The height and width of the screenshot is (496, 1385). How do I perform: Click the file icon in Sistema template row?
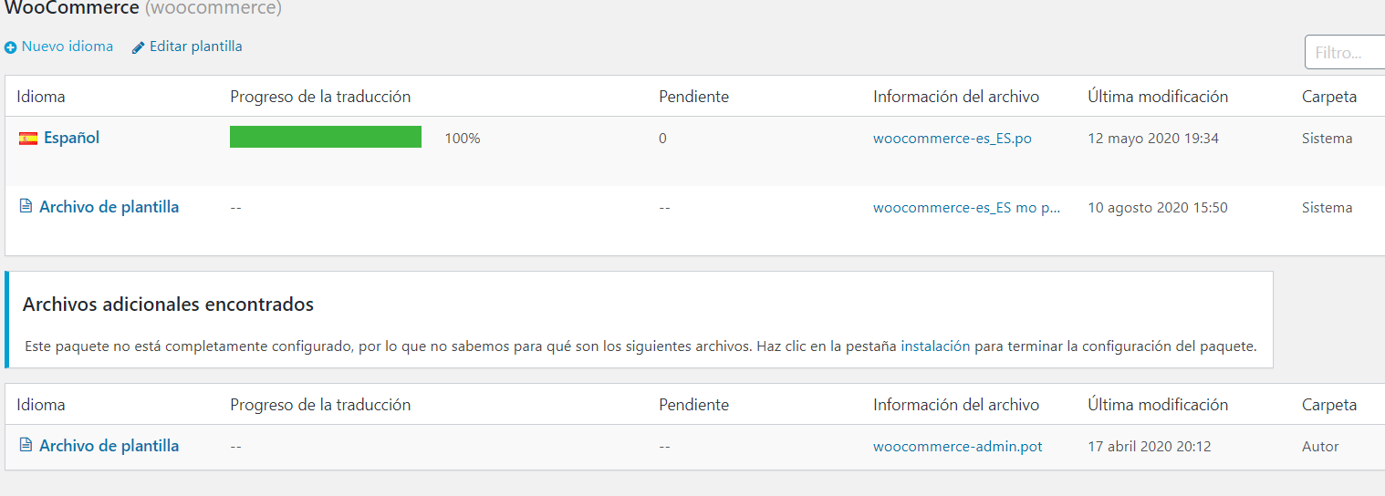[26, 207]
